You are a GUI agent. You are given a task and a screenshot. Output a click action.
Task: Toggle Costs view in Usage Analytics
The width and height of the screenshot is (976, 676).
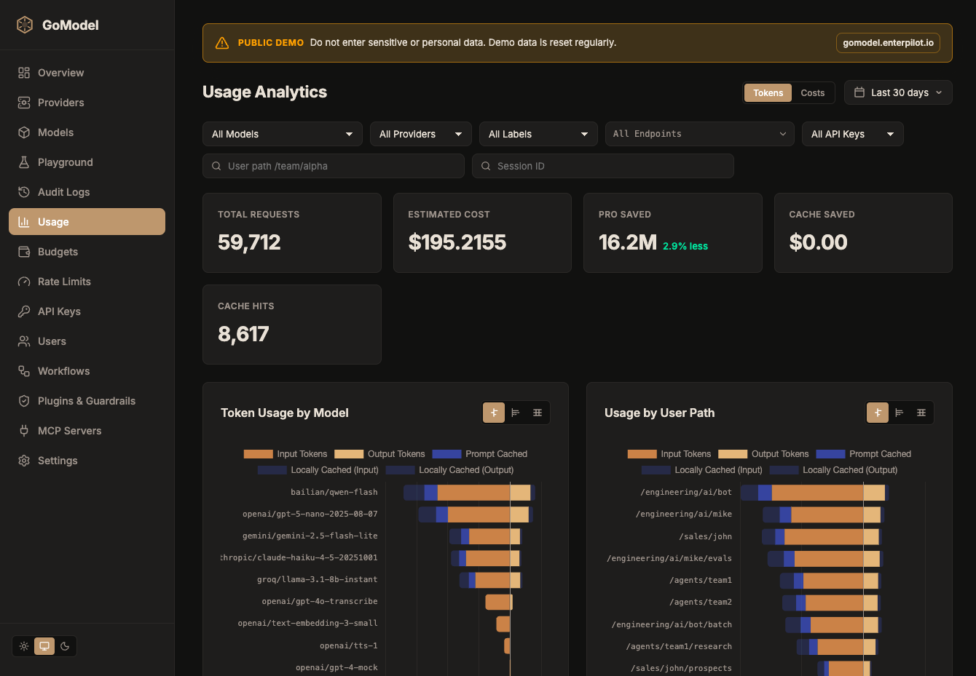tap(813, 92)
